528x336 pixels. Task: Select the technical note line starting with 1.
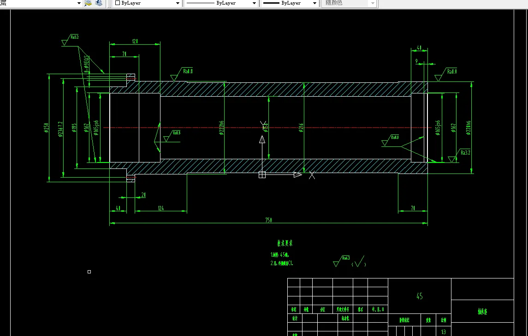click(279, 255)
